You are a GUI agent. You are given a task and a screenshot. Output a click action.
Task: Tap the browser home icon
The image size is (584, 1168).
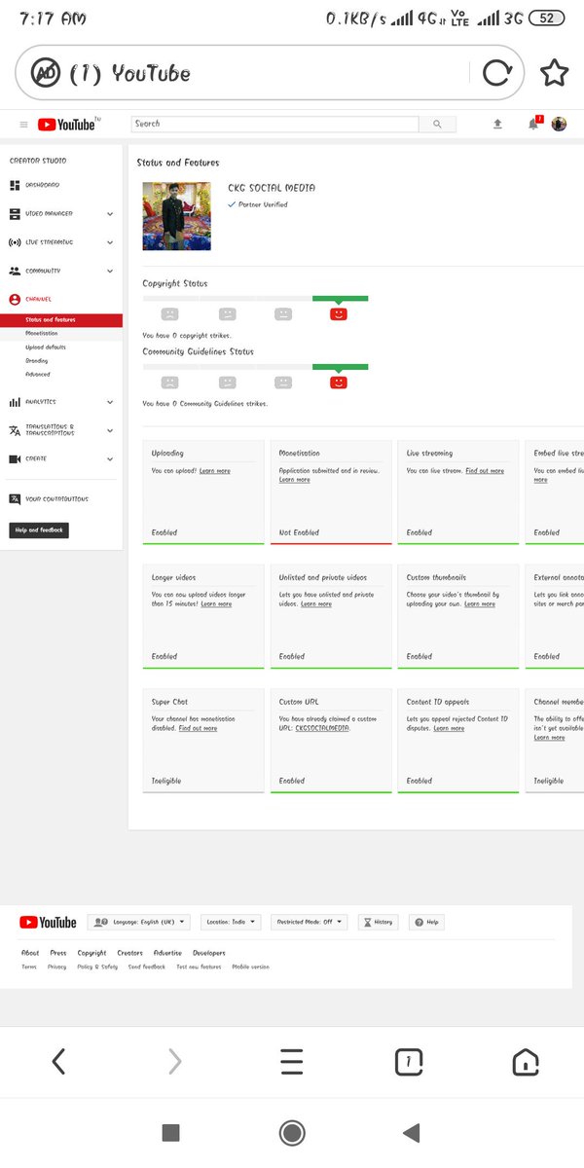pos(526,1061)
